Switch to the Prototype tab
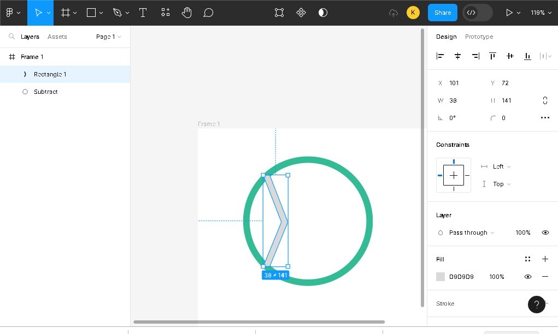The width and height of the screenshot is (558, 334). tap(479, 37)
